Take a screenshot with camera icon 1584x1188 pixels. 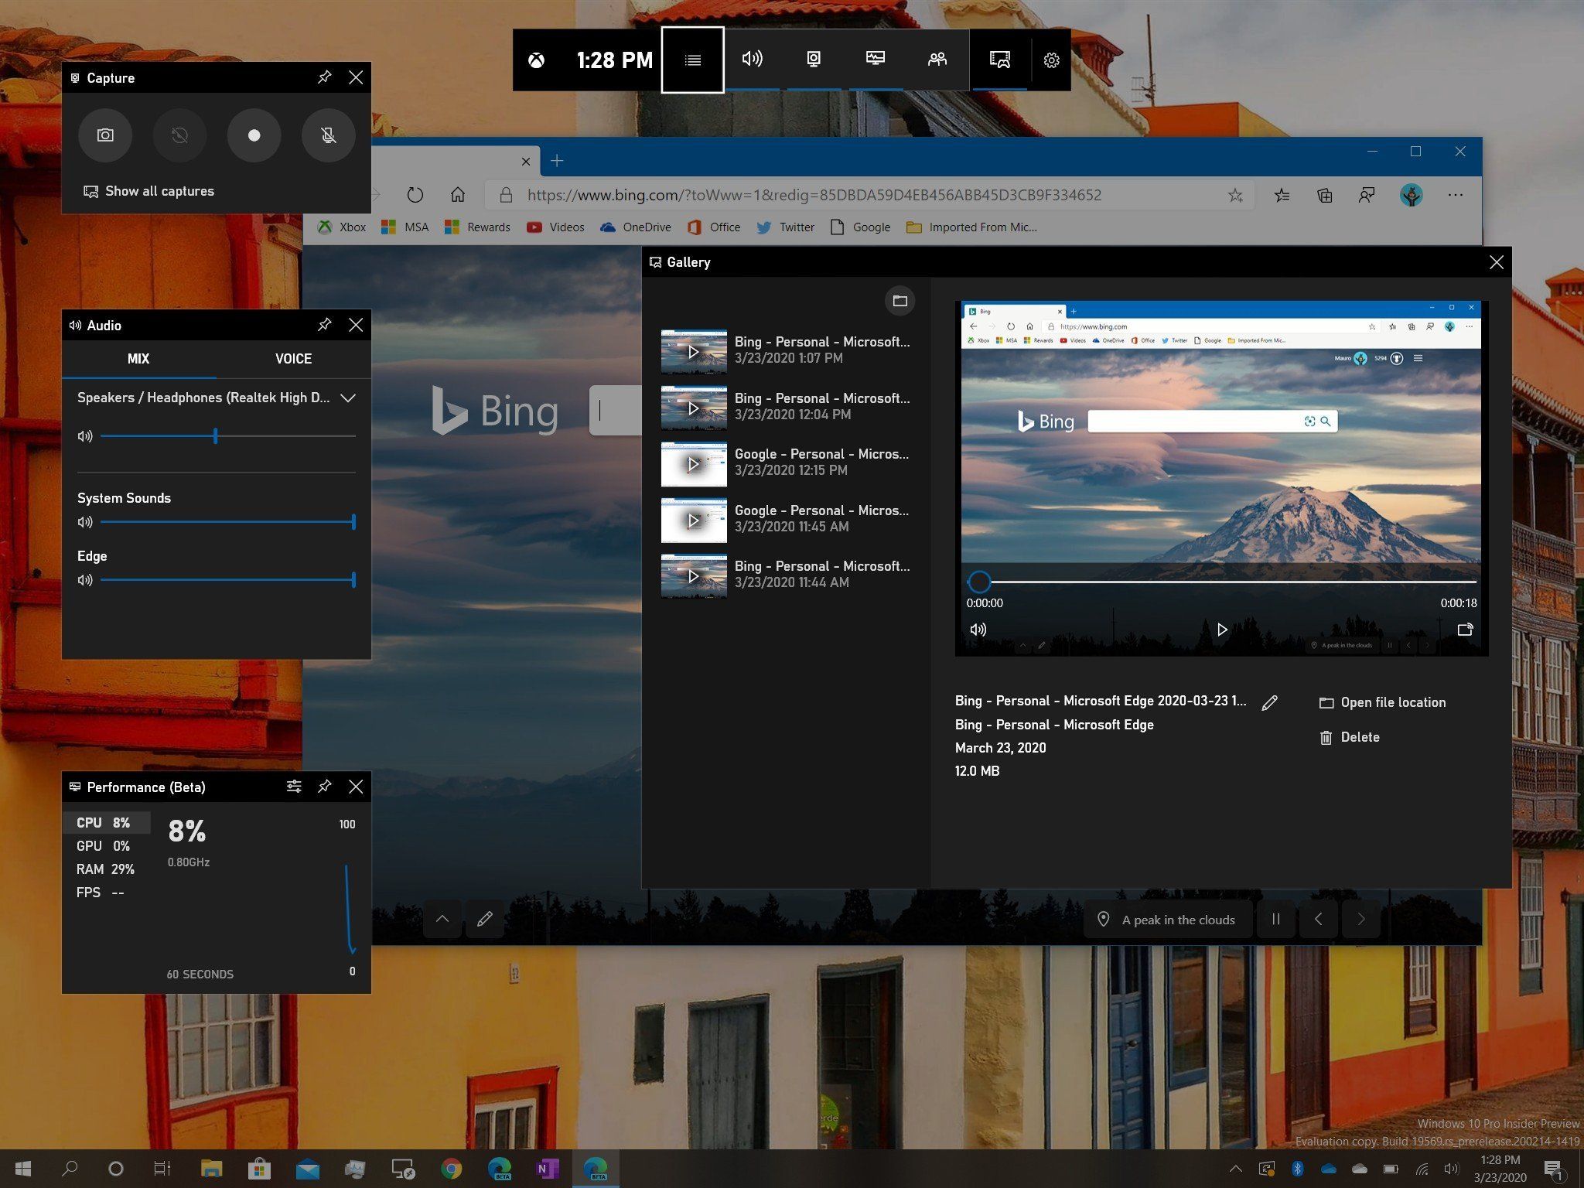105,135
